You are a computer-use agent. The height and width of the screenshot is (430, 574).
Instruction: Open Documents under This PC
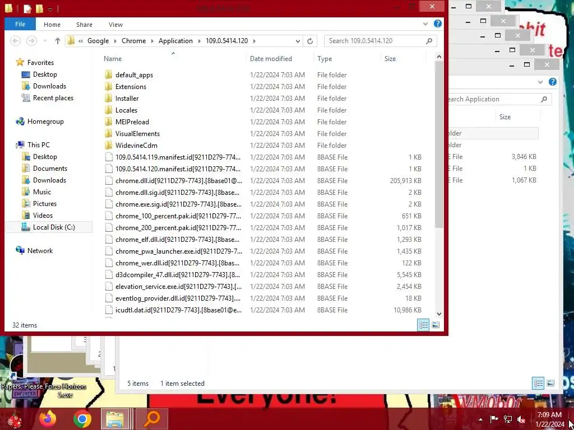[50, 168]
